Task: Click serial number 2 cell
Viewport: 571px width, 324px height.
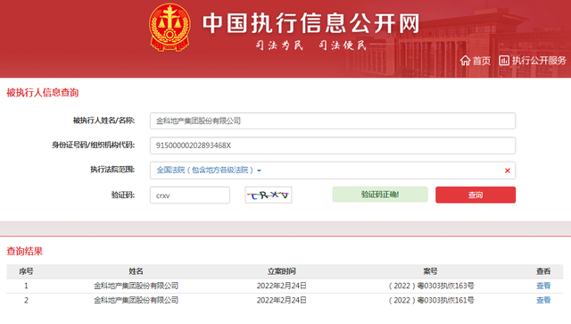Action: (x=26, y=300)
